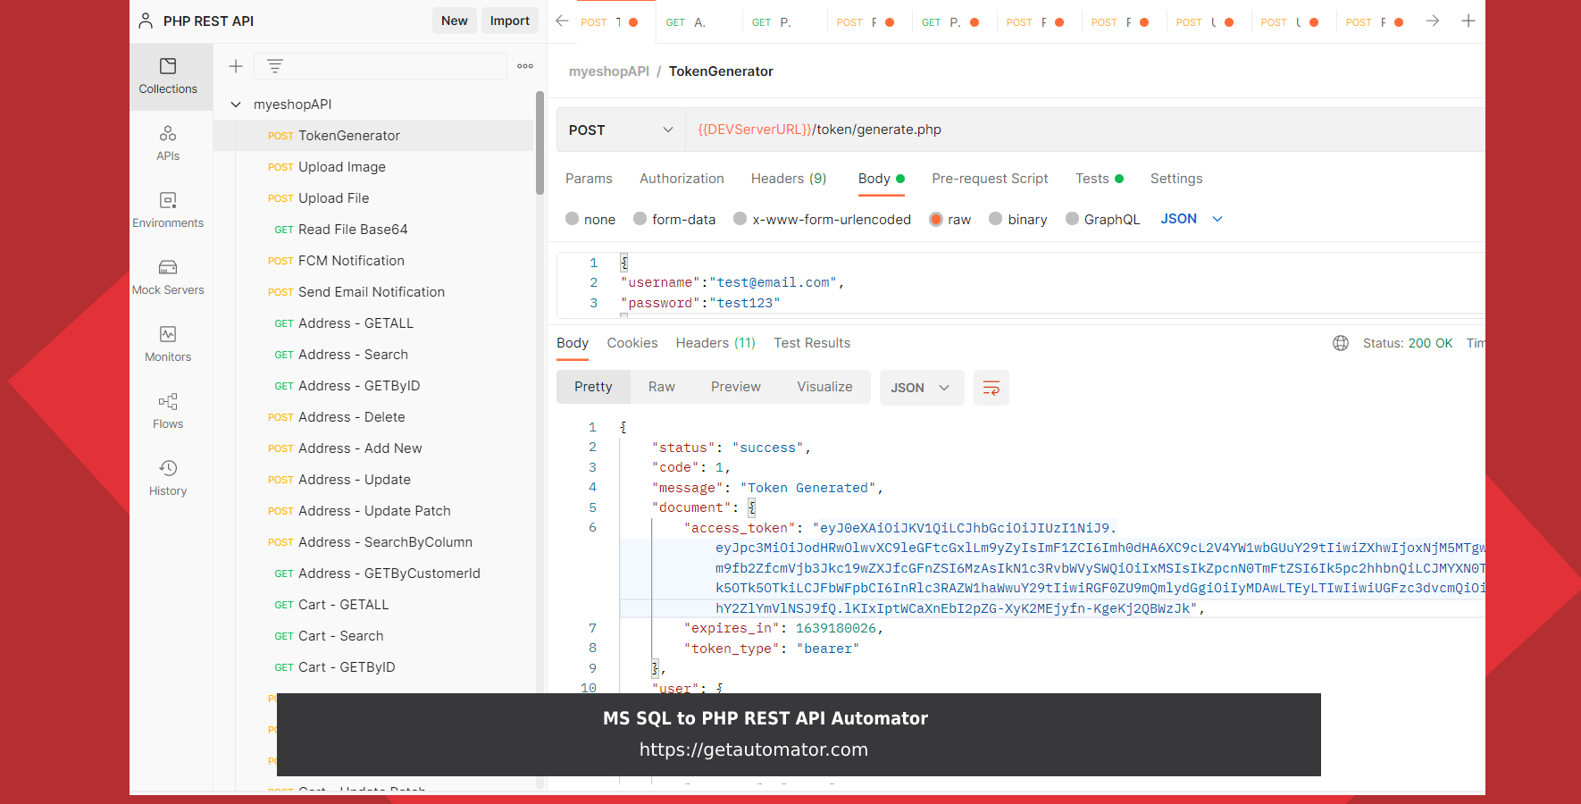Viewport: 1581px width, 804px height.
Task: Open the Authorization request tab
Action: coord(682,179)
